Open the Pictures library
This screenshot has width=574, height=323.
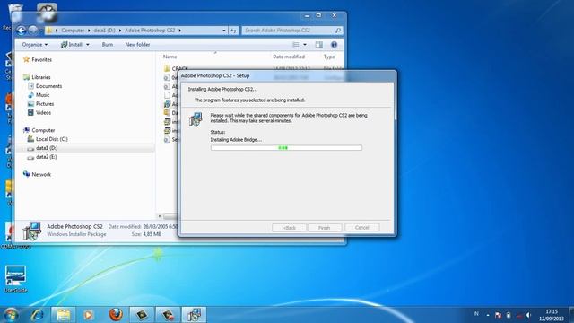[x=40, y=104]
